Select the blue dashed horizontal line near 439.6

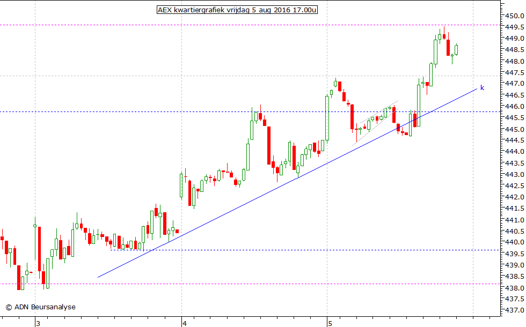(305, 250)
